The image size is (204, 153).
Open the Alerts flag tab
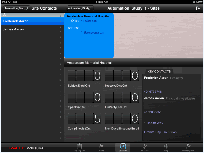101,148
